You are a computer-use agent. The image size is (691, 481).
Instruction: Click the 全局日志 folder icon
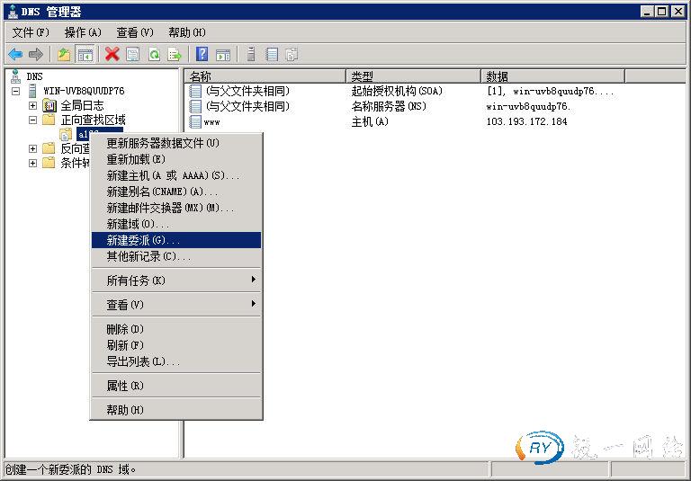pyautogui.click(x=49, y=106)
